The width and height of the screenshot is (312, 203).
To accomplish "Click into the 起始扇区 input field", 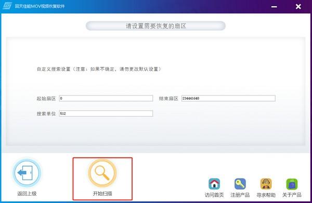I will point(106,98).
